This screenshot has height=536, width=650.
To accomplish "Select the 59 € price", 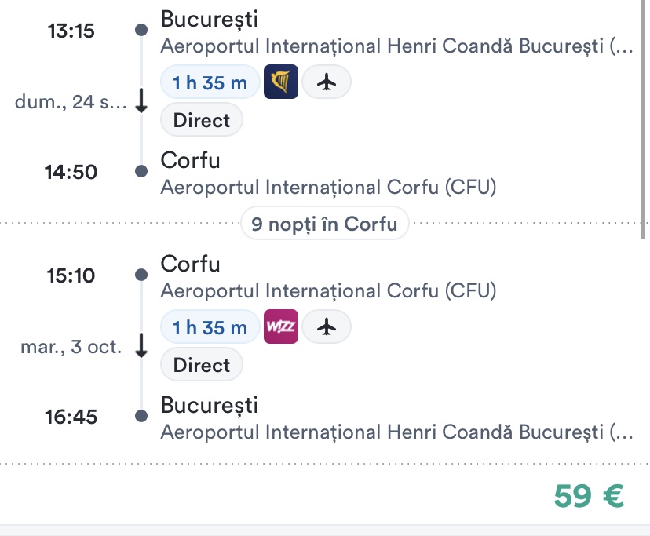I will (x=588, y=496).
